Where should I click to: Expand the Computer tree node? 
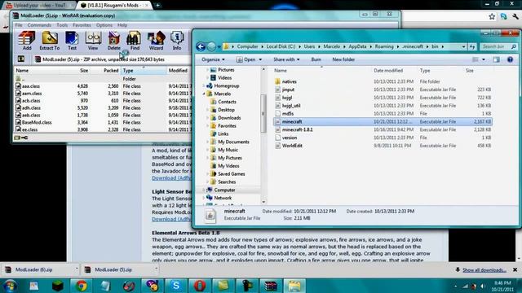coord(204,190)
